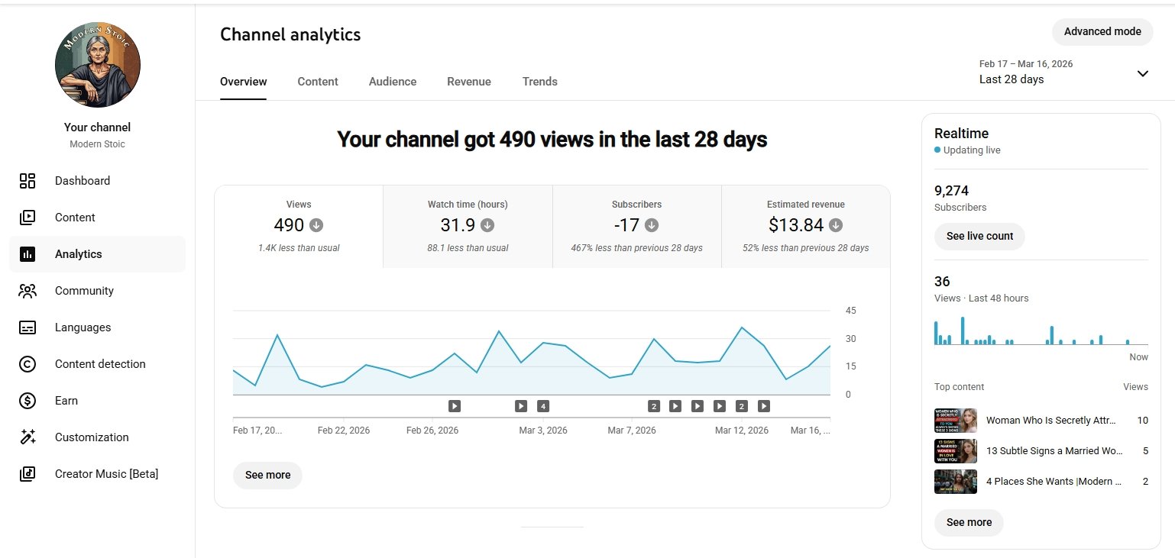Select the Estimated revenue metric card
Image resolution: width=1175 pixels, height=558 pixels.
(x=805, y=226)
